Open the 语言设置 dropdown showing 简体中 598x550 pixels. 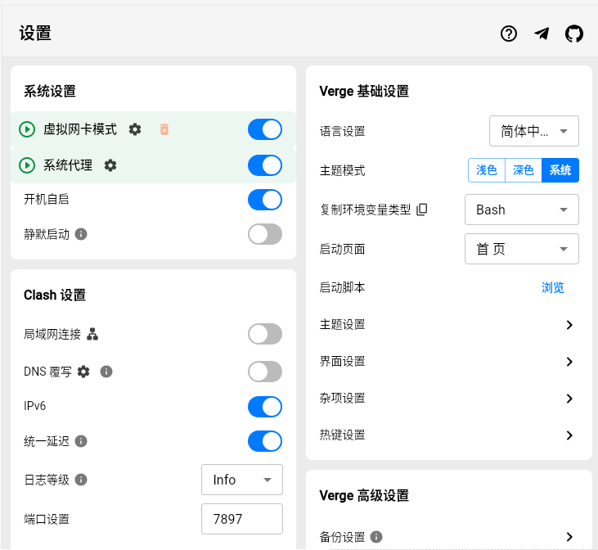point(534,131)
